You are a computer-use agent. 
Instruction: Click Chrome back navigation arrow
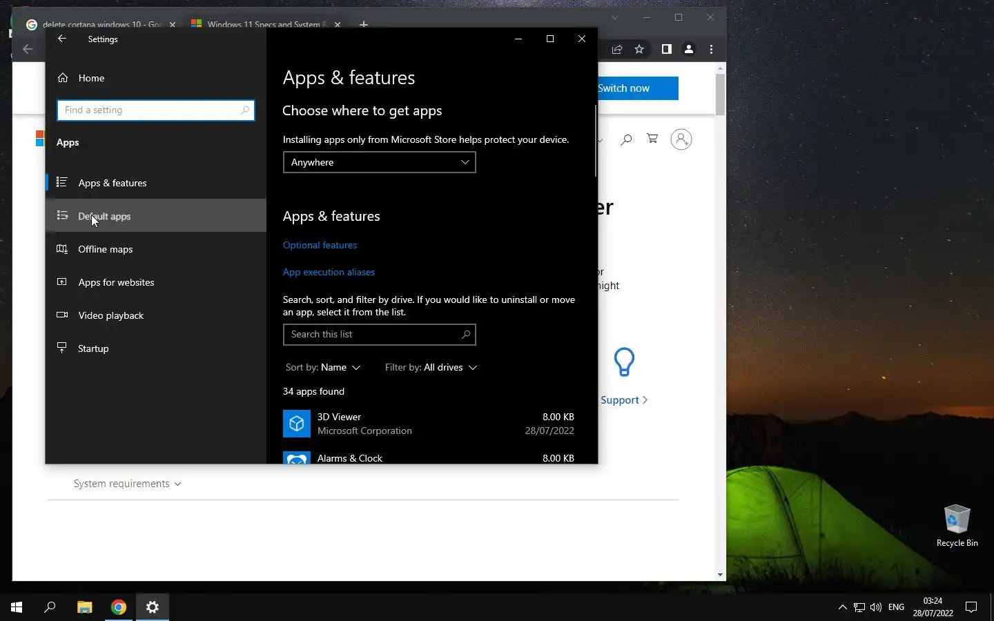28,49
